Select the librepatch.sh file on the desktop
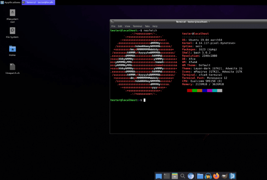The height and width of the screenshot is (180, 267). (x=13, y=68)
